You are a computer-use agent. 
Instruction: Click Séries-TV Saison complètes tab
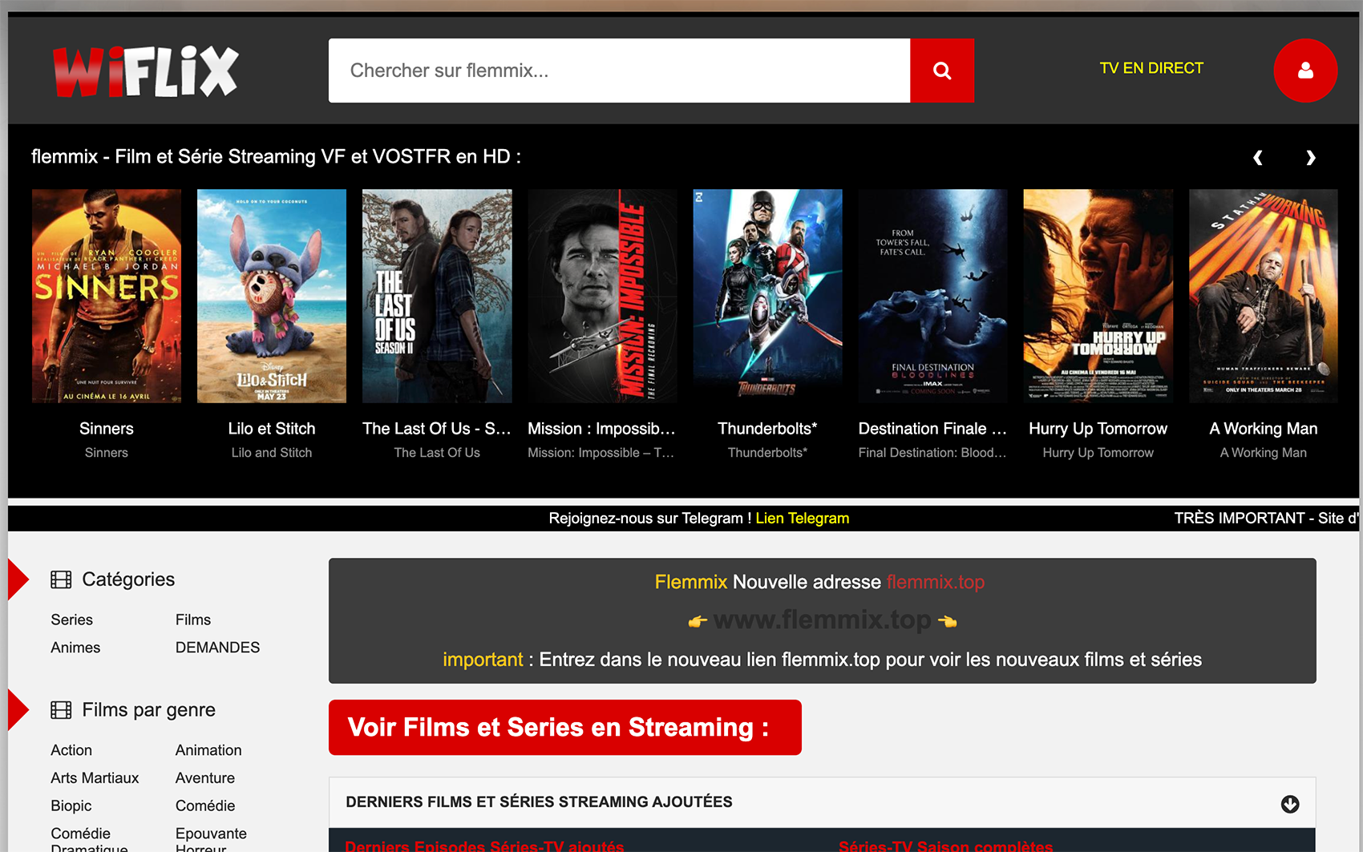coord(945,846)
